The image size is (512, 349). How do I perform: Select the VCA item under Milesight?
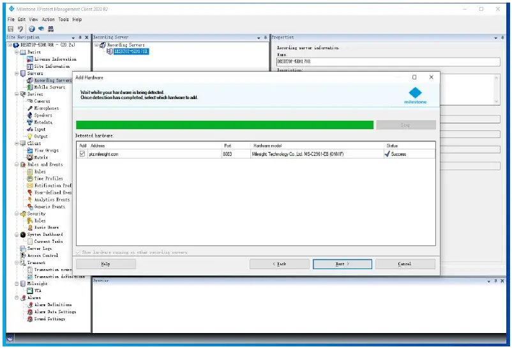pos(38,291)
